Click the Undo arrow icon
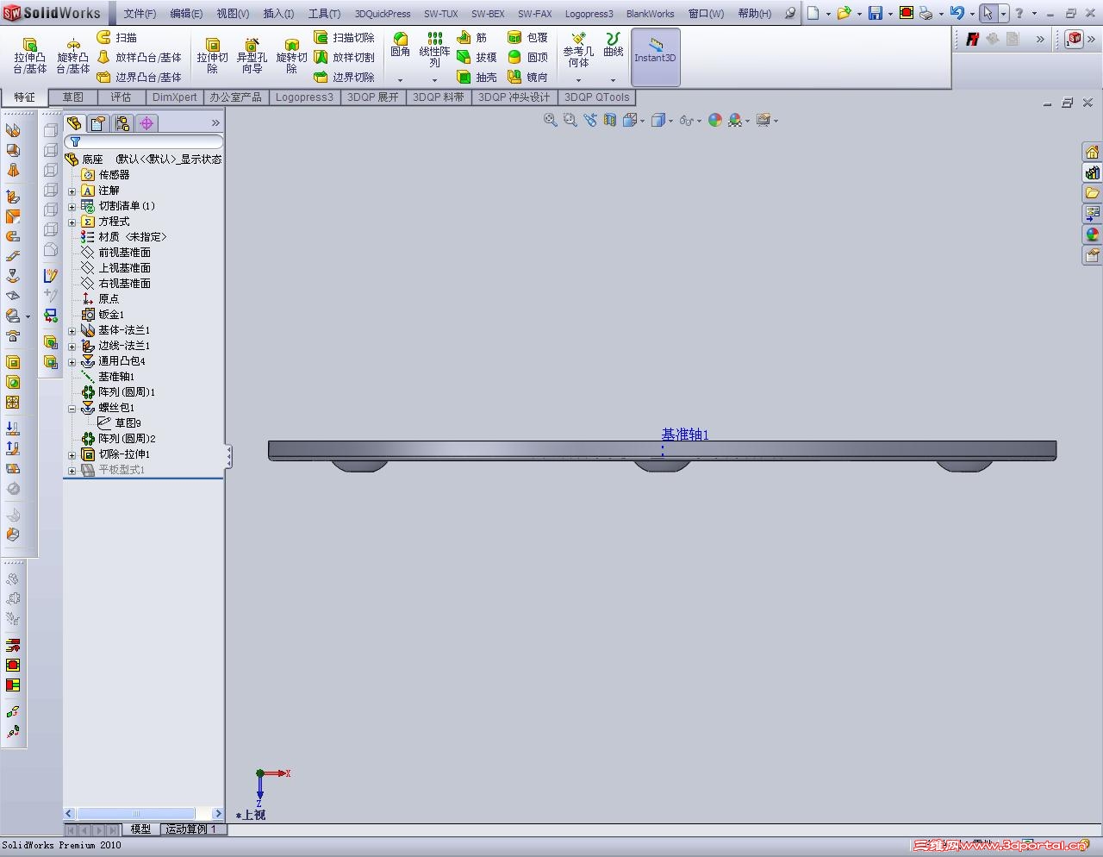Viewport: 1103px width, 857px height. tap(957, 13)
